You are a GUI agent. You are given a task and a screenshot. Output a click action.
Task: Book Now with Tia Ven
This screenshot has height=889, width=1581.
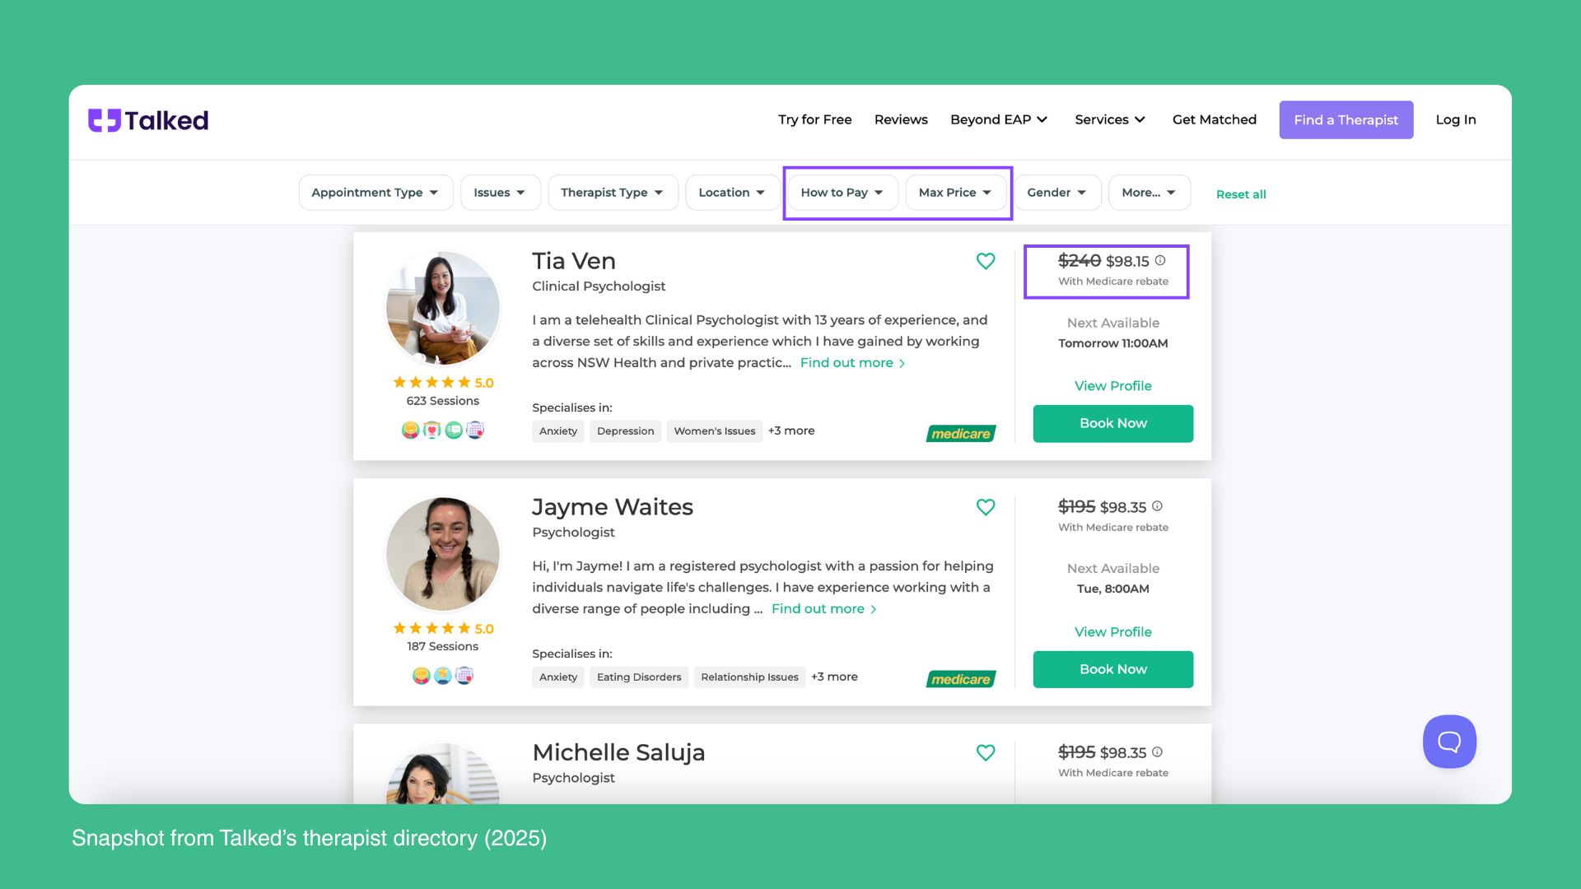tap(1113, 424)
